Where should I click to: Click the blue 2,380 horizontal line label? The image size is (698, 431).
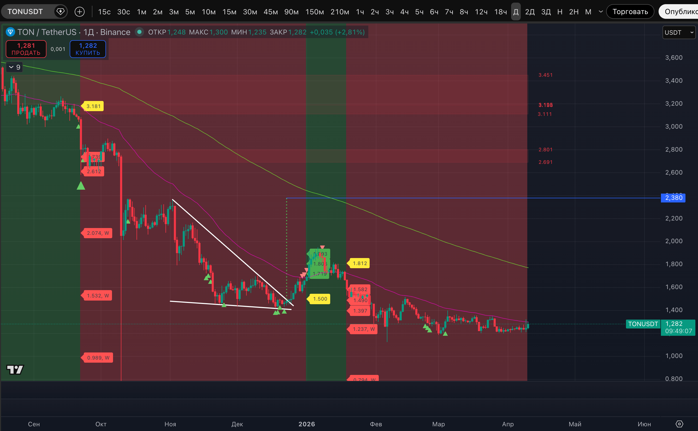click(x=673, y=198)
